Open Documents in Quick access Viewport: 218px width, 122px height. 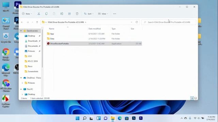coord(33,46)
